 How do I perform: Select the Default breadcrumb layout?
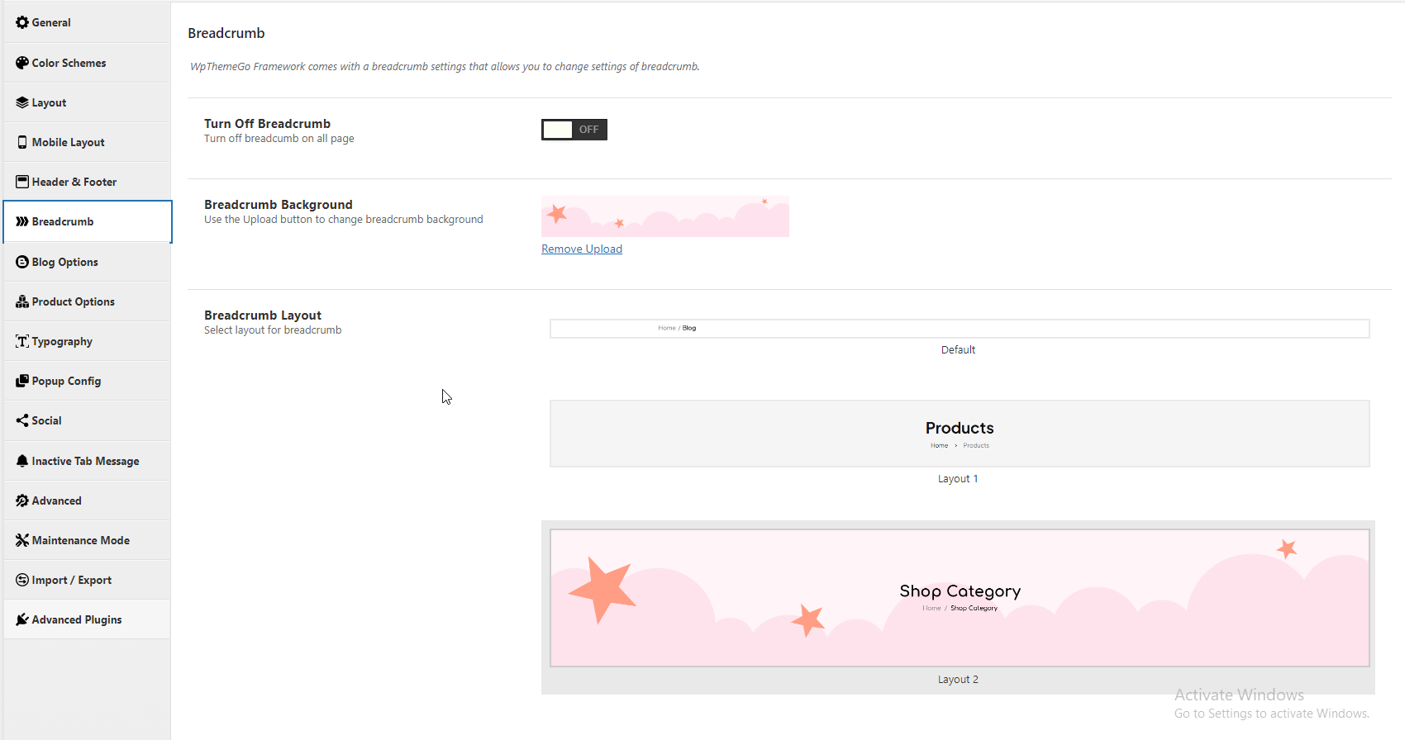(x=959, y=329)
